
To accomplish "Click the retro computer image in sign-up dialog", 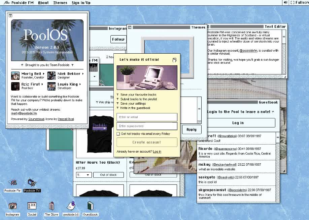I will pos(147,77).
